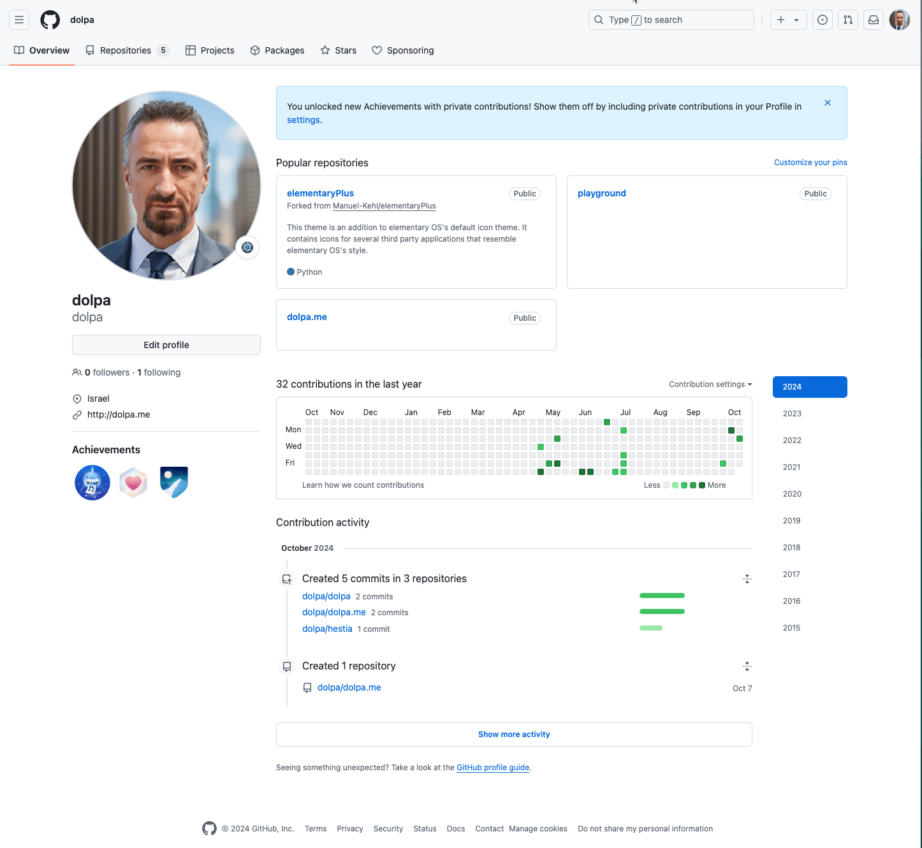This screenshot has height=848, width=922.
Task: Dismiss the achievements notice banner
Action: [828, 103]
